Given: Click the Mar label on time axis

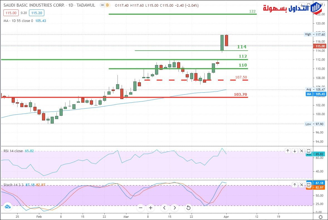Looking at the screenshot, I should pos(126,217).
